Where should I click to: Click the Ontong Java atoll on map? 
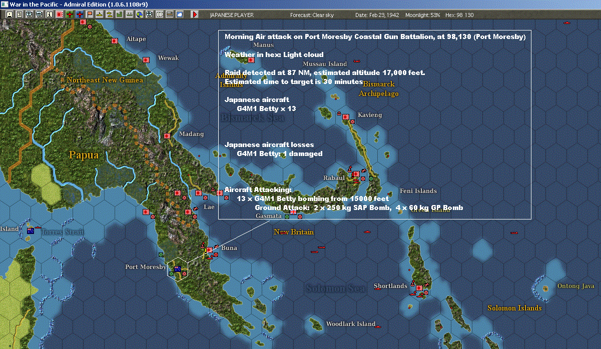tap(545, 287)
